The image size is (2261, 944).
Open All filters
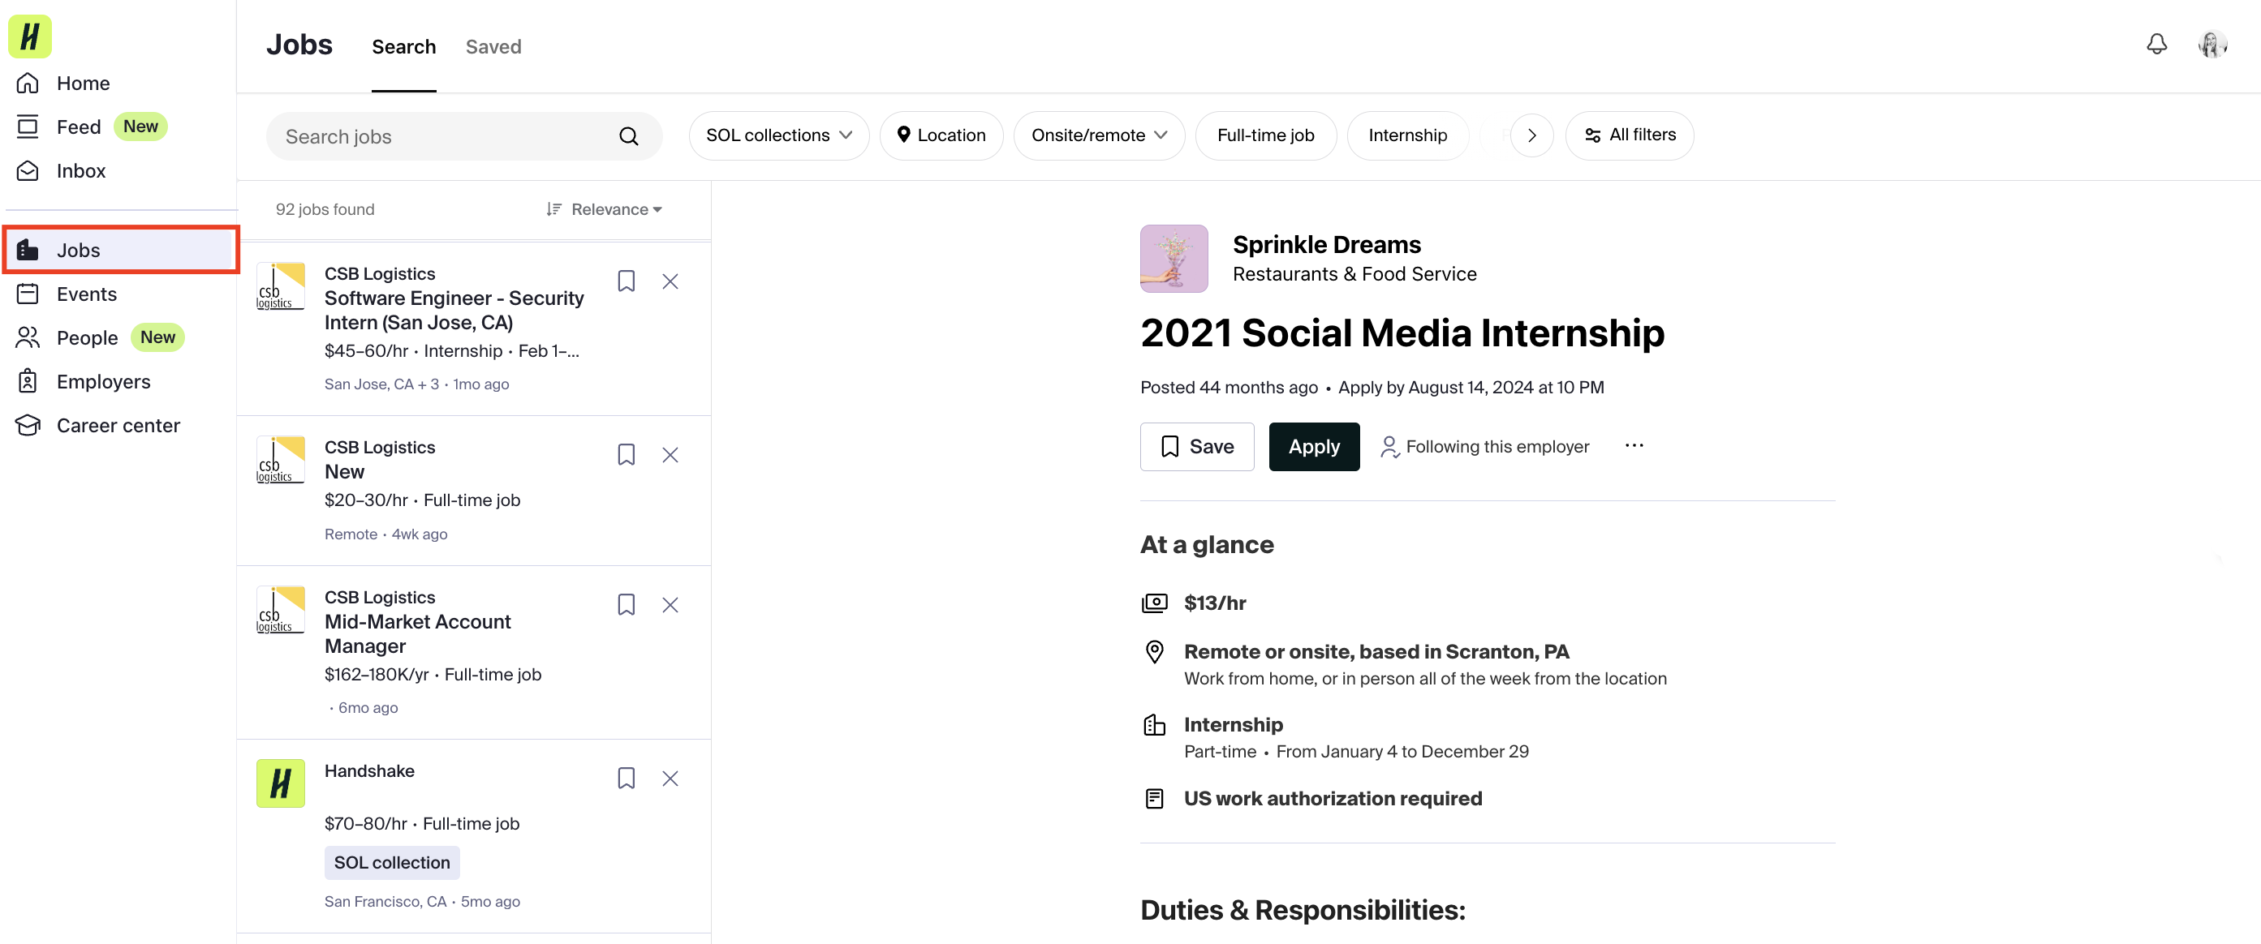[x=1629, y=135]
